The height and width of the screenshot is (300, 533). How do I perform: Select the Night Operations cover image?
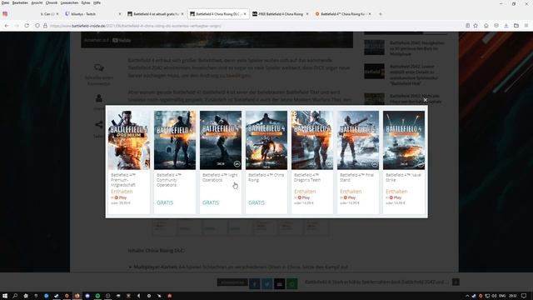click(221, 140)
